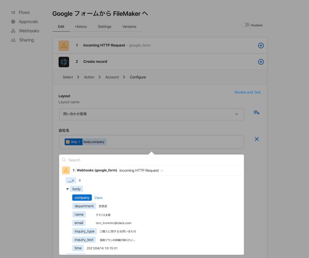Go to the Action step breadcrumb
Screen dimensions: 309x258
(89, 77)
